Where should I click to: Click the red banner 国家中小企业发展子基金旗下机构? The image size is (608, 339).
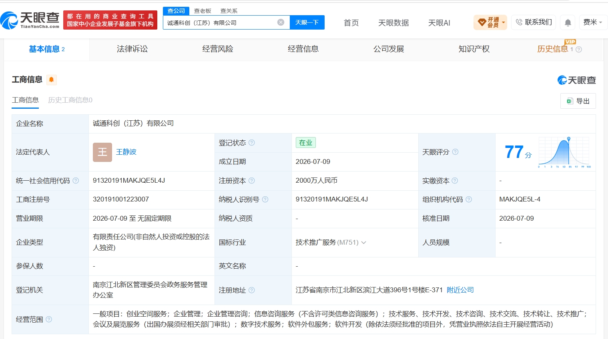[110, 24]
